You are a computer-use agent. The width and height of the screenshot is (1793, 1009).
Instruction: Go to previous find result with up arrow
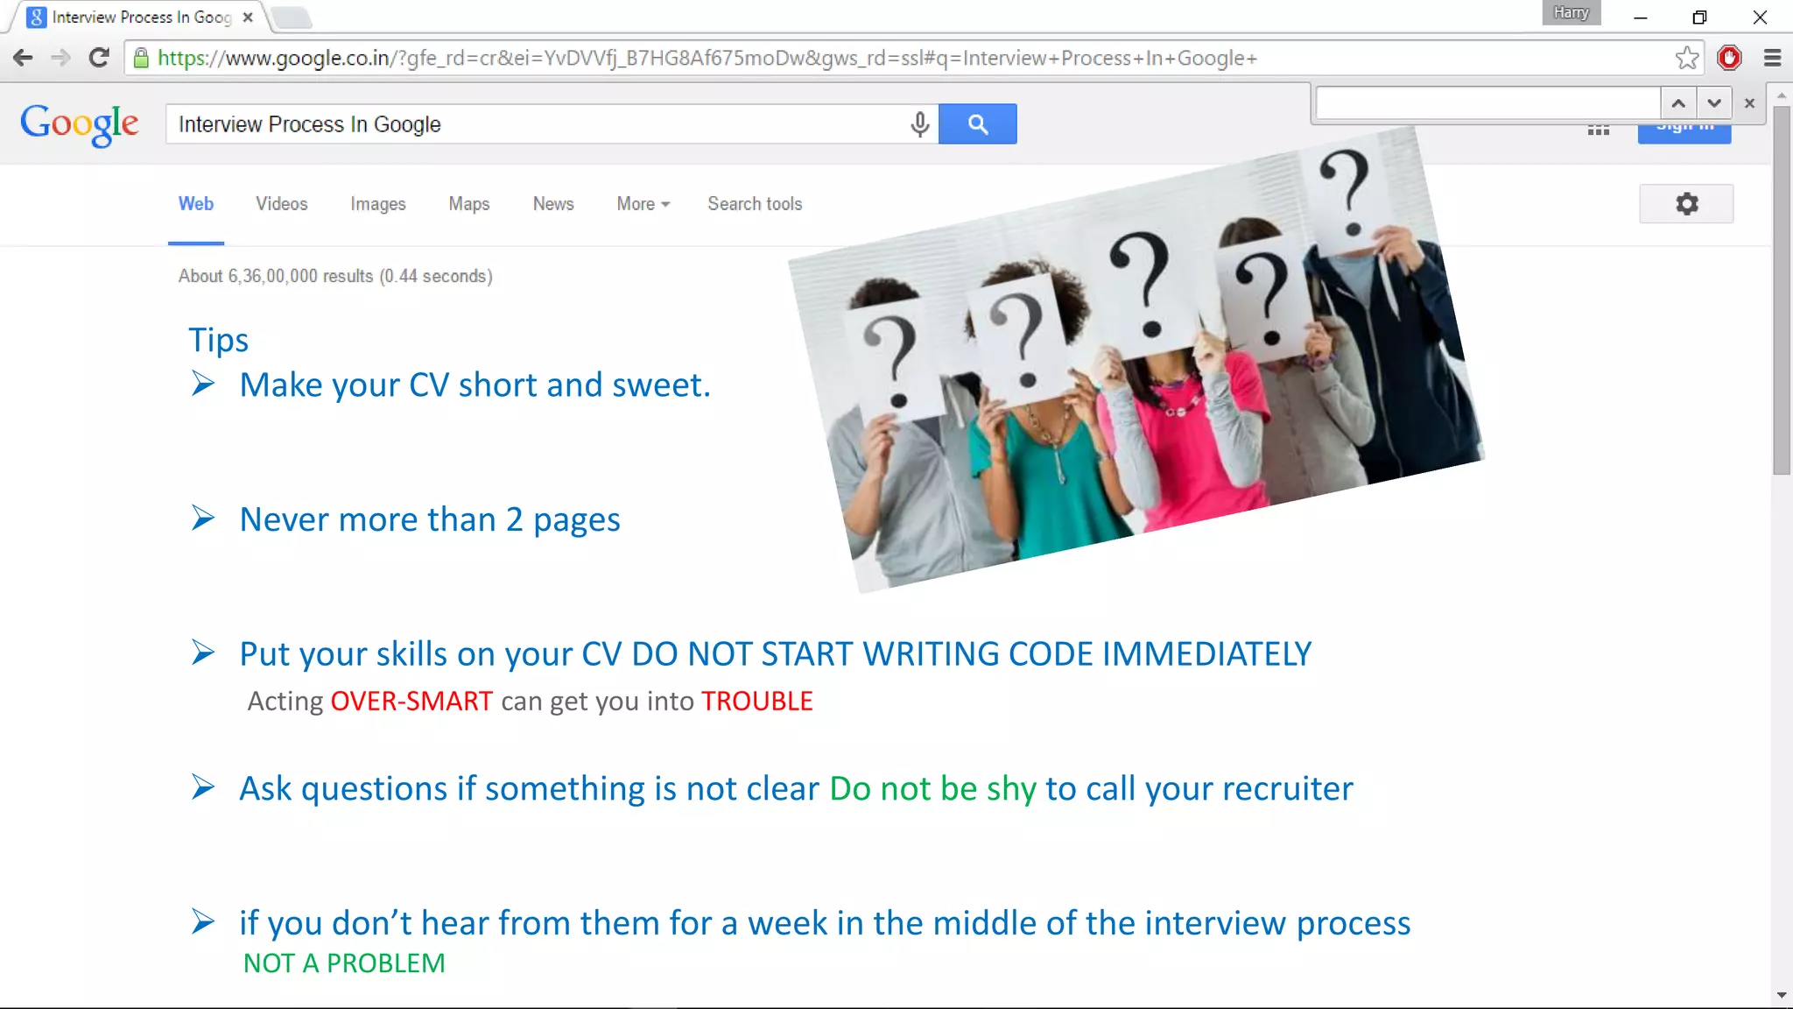coord(1678,103)
